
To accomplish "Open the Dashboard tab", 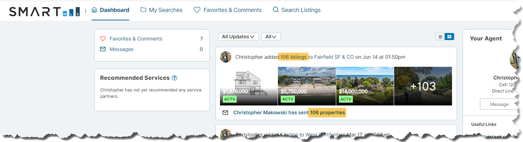I will (110, 10).
